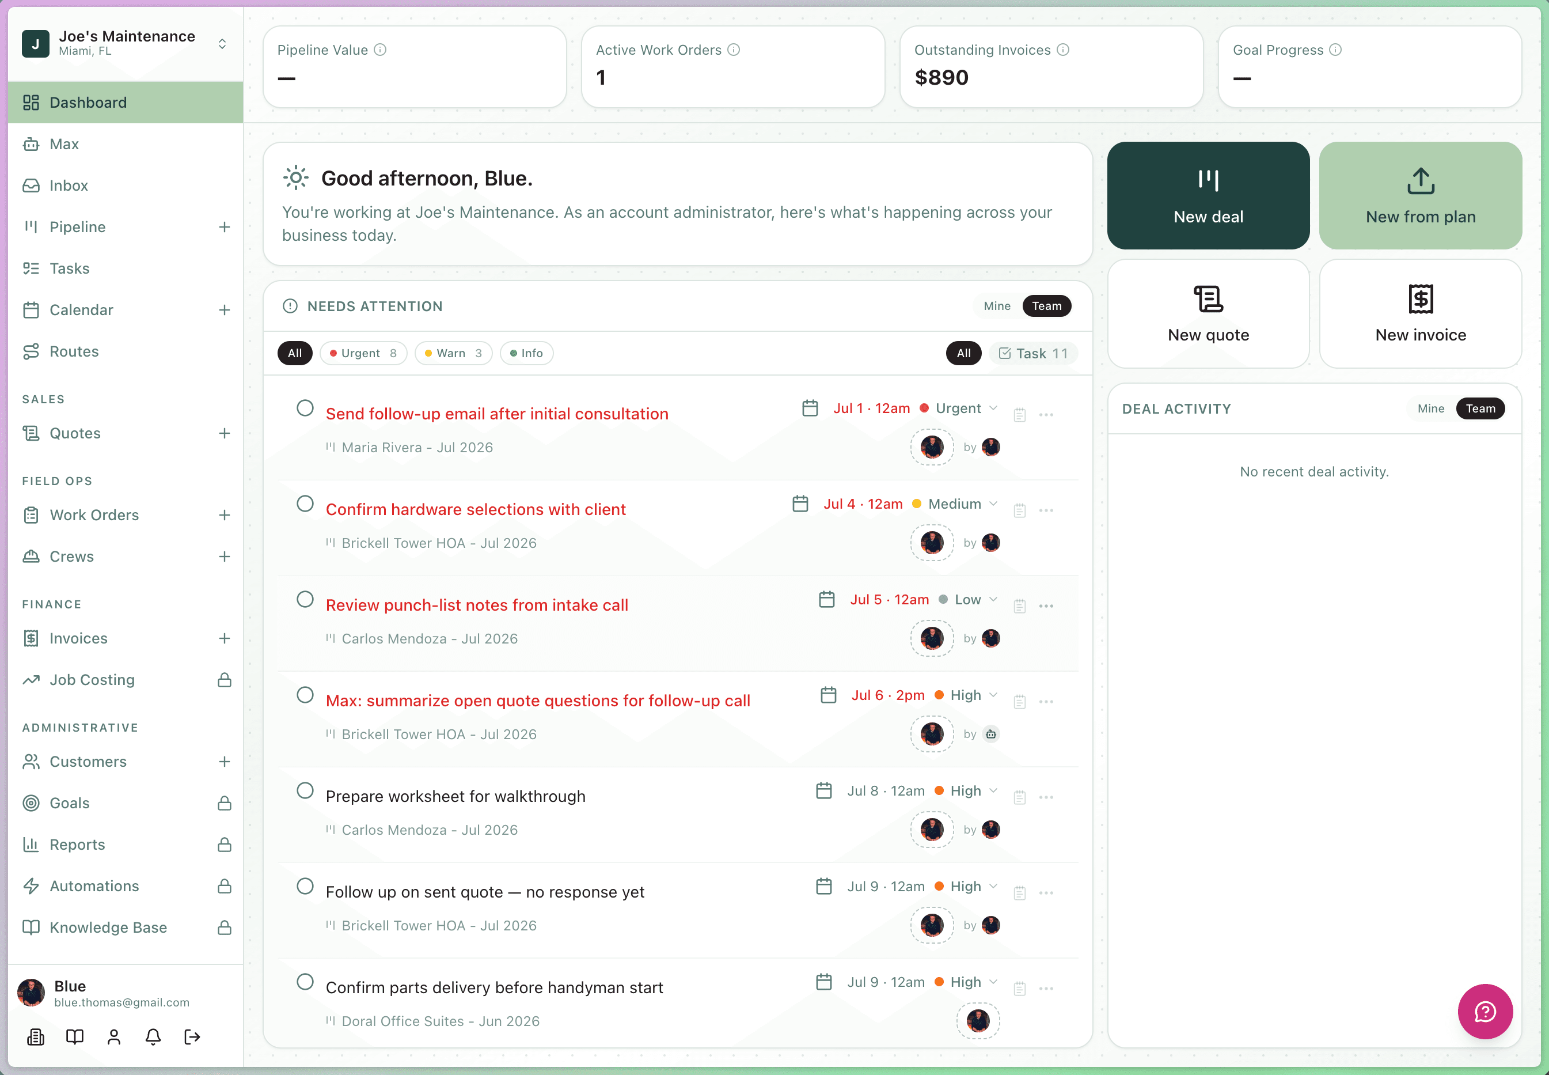Add an invoice with plus icon

coord(225,638)
